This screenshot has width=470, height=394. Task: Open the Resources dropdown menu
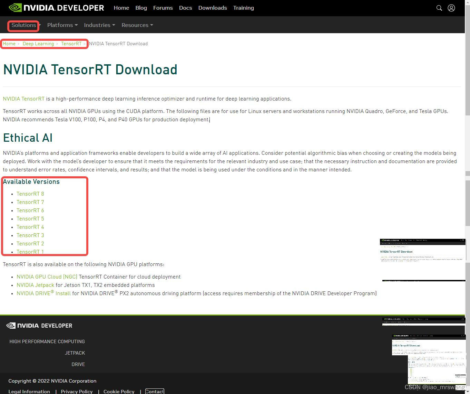pyautogui.click(x=137, y=25)
